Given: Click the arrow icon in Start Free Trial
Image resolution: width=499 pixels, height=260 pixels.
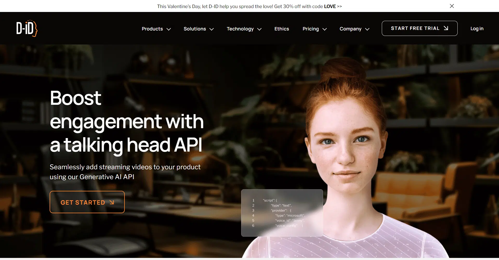Looking at the screenshot, I should 446,28.
